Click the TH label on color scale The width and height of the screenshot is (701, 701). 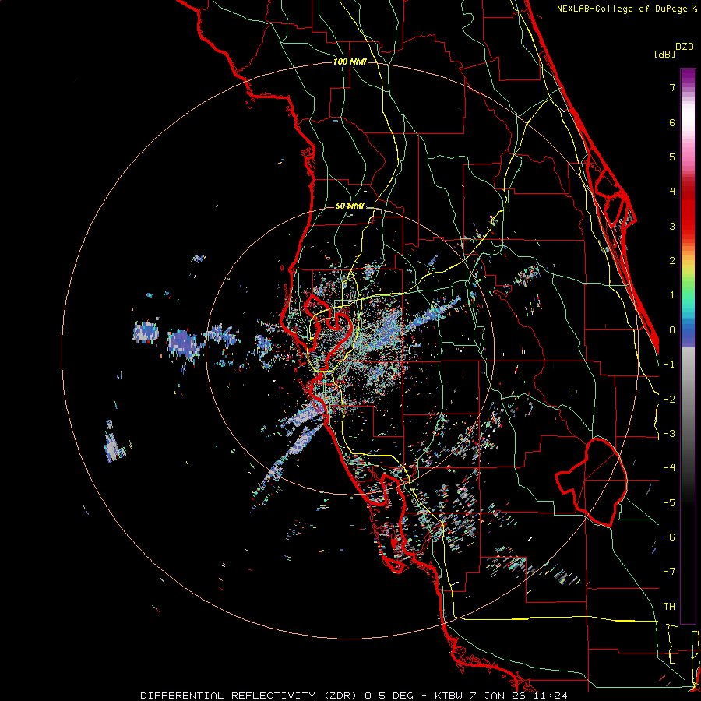(x=669, y=607)
